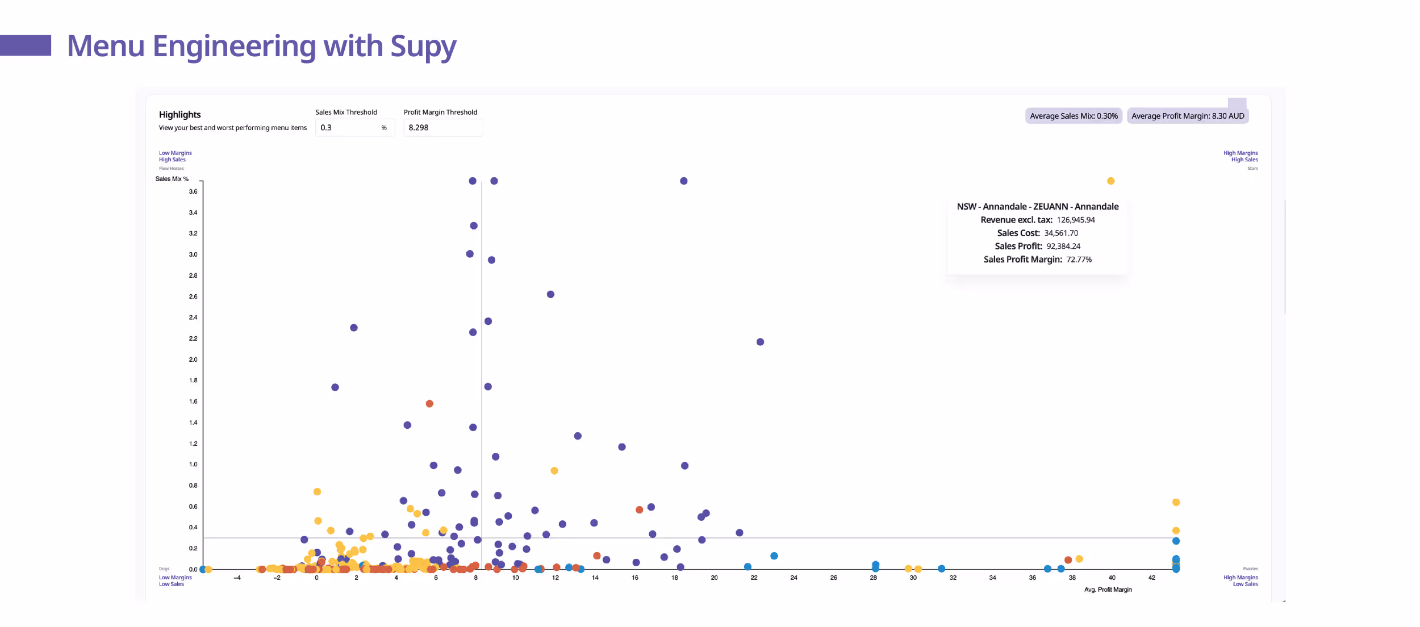Select the Average Sales Mix badge
Screen dimensions: 1420x627
tap(1072, 116)
